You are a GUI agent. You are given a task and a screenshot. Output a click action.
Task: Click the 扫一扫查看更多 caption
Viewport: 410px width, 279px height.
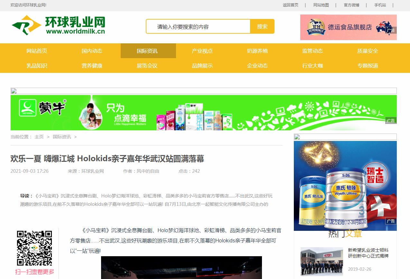pyautogui.click(x=34, y=272)
